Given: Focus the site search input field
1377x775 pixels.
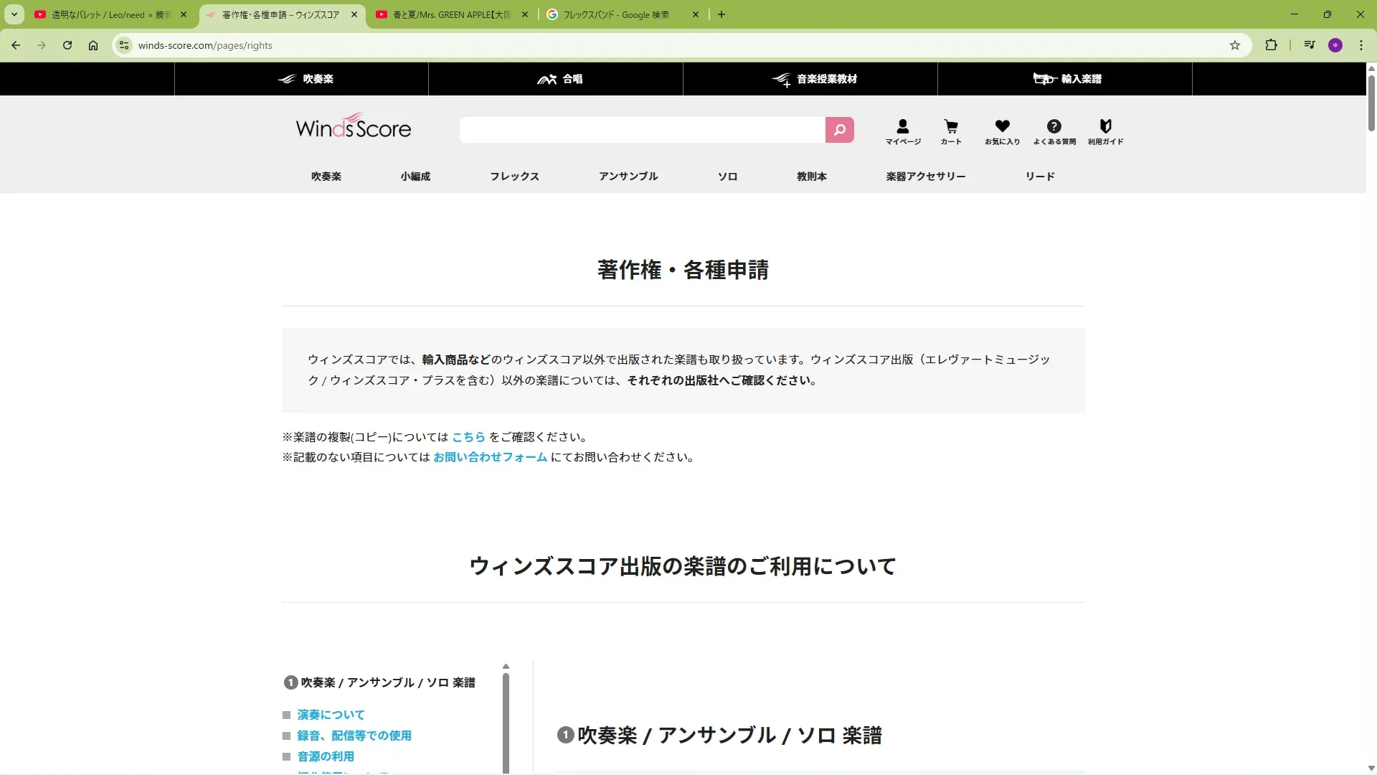Looking at the screenshot, I should tap(642, 130).
